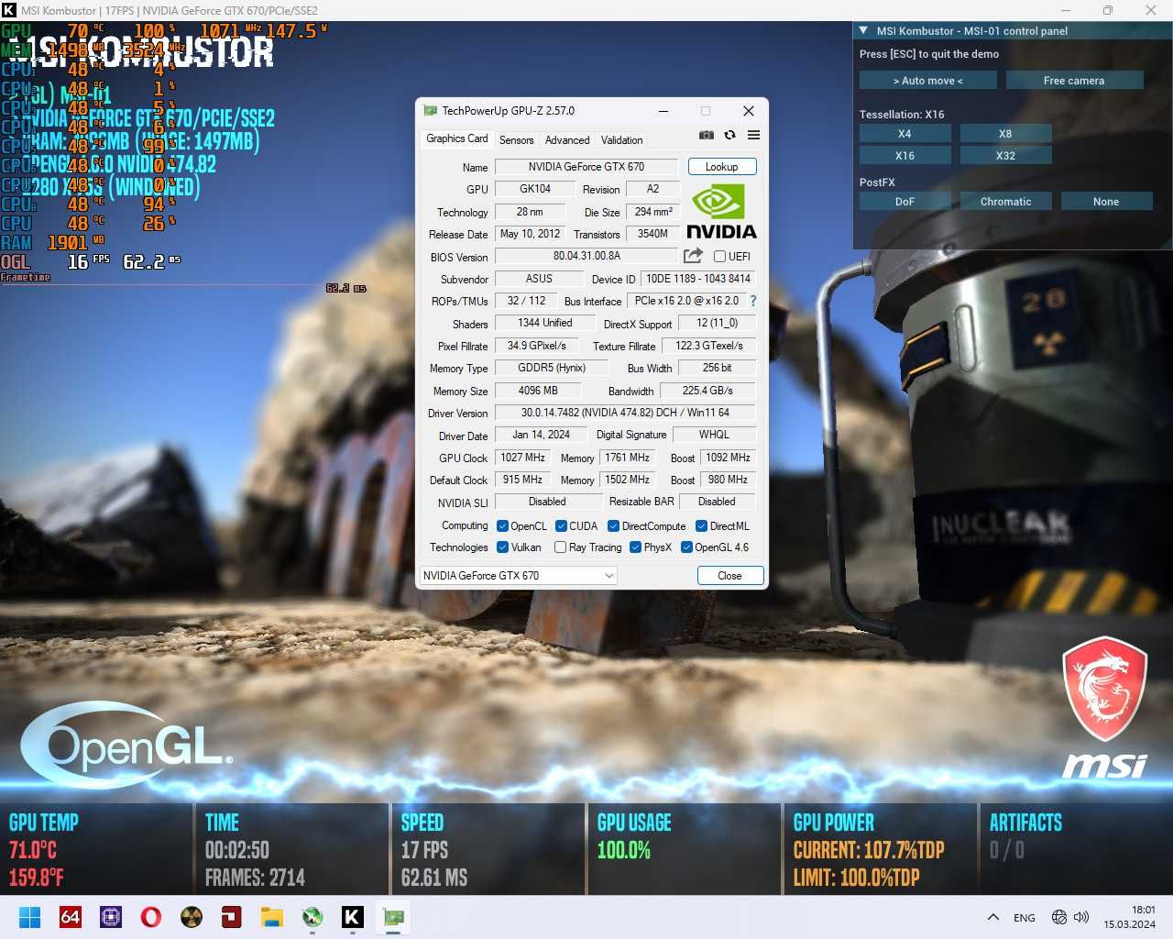1173x939 pixels.
Task: Click the Shaders 1344 Unified value
Action: pos(544,323)
